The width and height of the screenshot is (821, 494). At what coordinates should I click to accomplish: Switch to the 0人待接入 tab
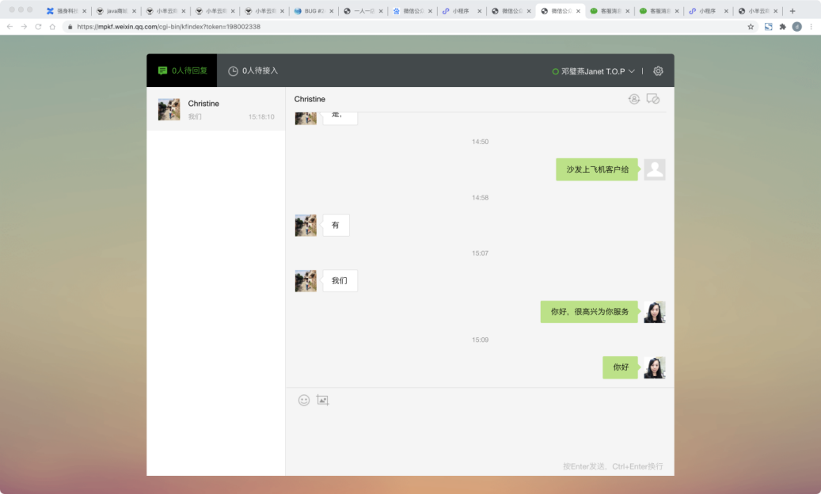click(253, 70)
